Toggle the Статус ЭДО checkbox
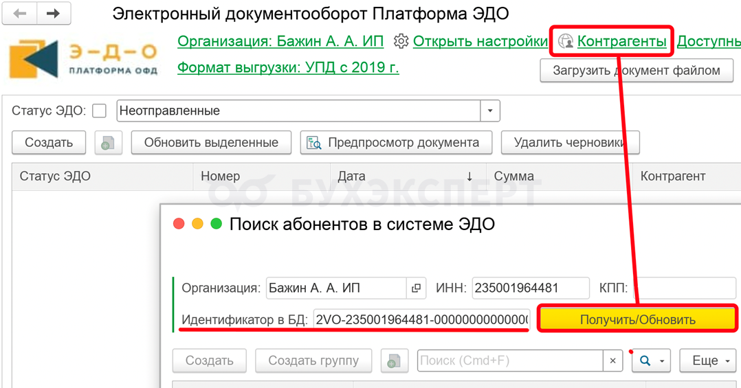741x388 pixels. pos(99,111)
